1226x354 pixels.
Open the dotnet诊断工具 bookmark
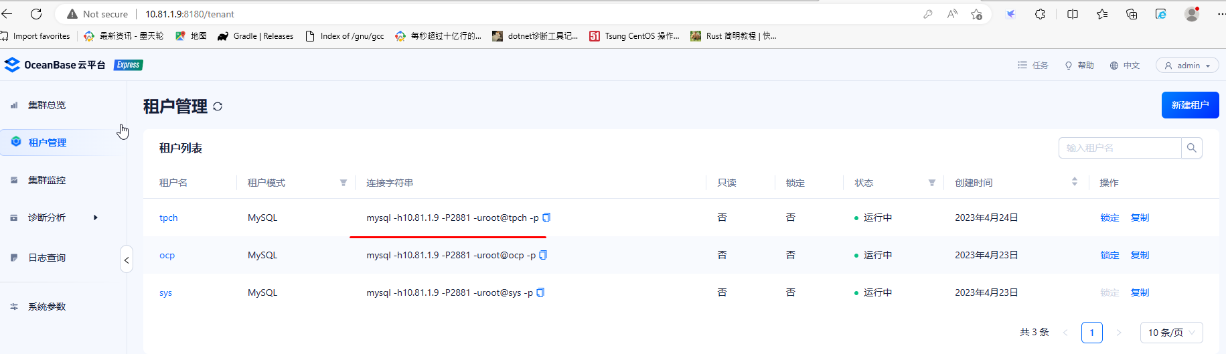pyautogui.click(x=535, y=36)
